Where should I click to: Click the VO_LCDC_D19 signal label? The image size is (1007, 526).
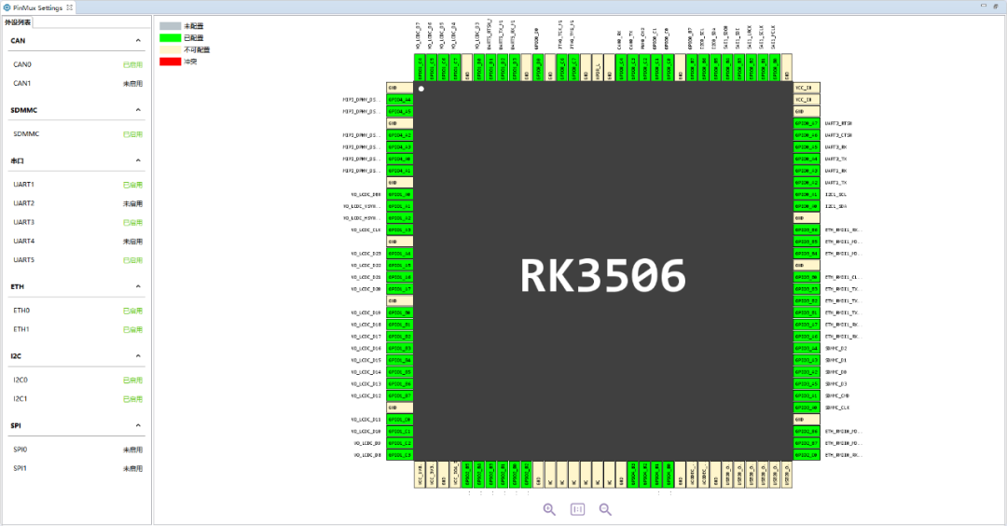coord(366,312)
